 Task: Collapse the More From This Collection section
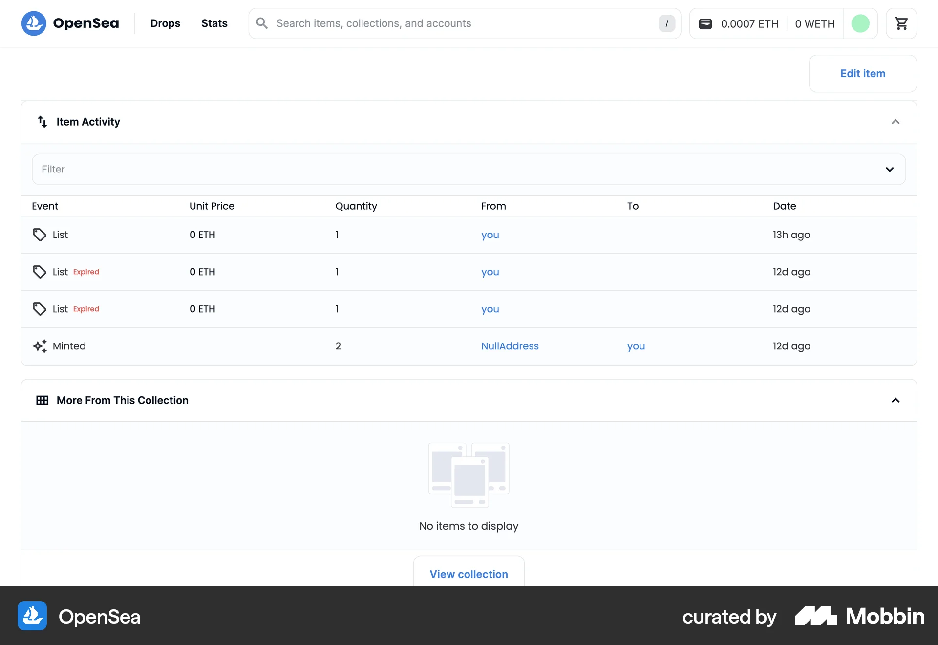(x=895, y=400)
